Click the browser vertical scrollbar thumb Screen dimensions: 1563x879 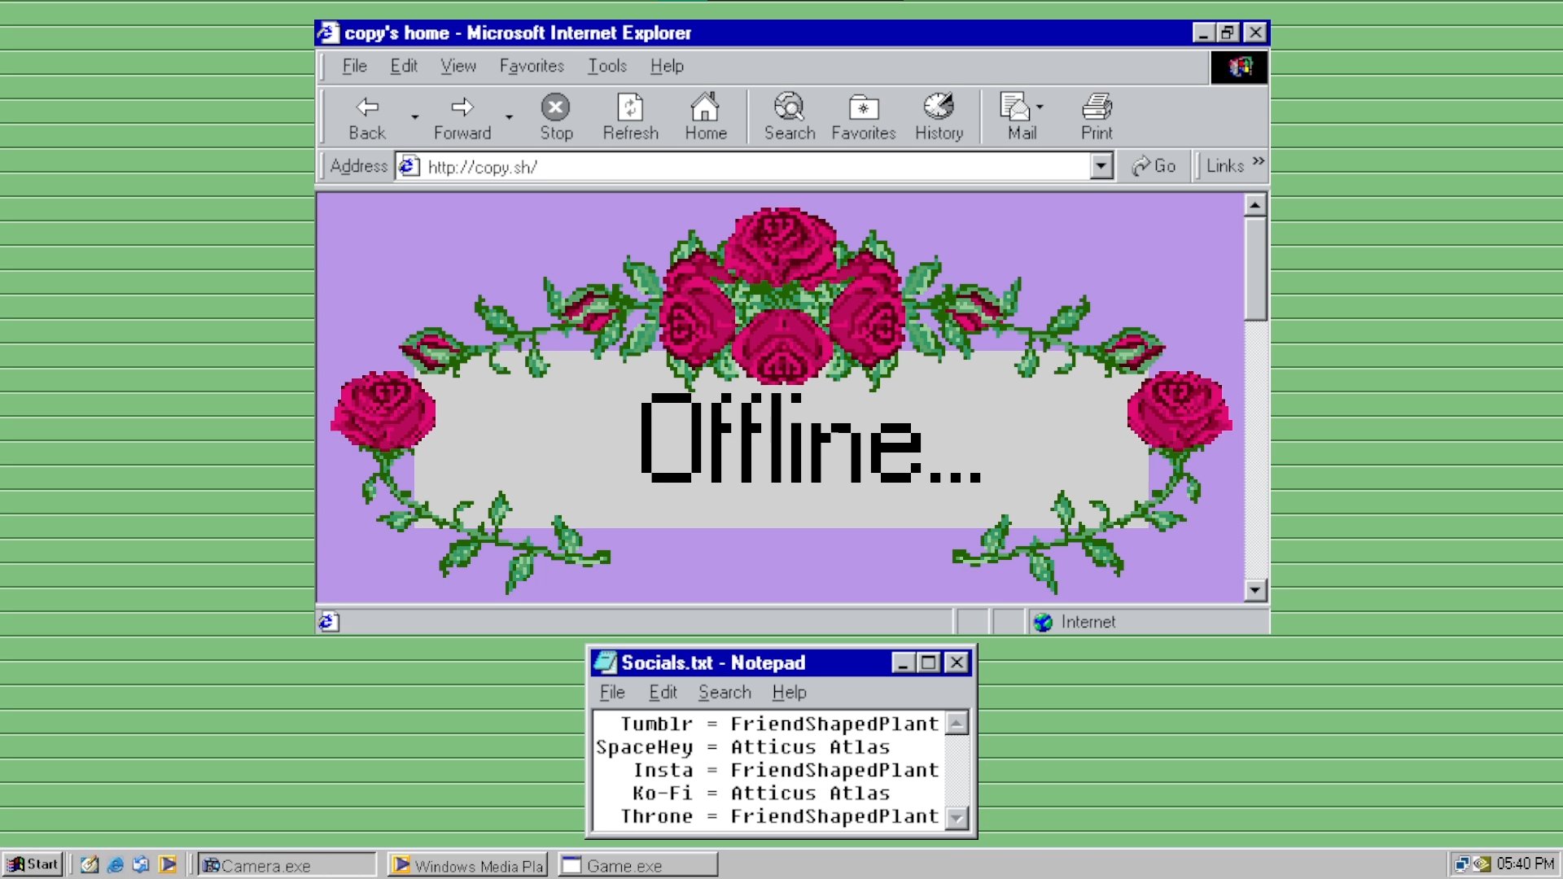coord(1254,268)
